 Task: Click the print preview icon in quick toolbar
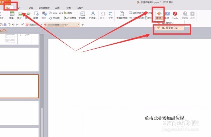(9, 25)
